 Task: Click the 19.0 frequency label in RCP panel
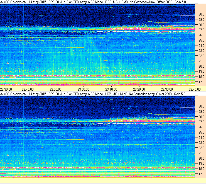201,71
